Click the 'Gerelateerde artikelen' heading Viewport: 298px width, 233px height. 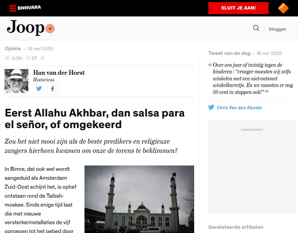tap(236, 227)
